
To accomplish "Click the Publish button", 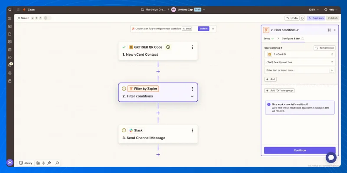I will click(x=332, y=18).
